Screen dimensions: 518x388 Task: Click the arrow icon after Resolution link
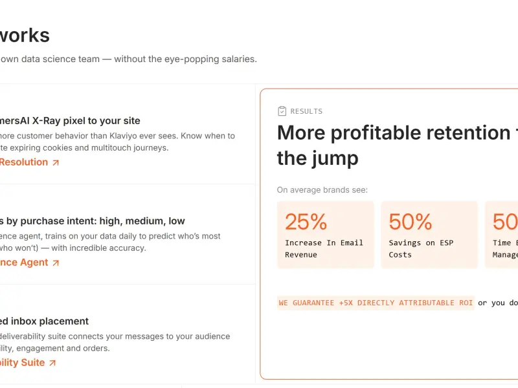tap(56, 162)
